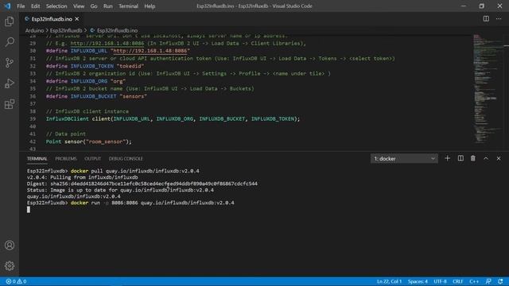The height and width of the screenshot is (286, 509).
Task: Open the commented URL link on line 29
Action: pyautogui.click(x=107, y=44)
